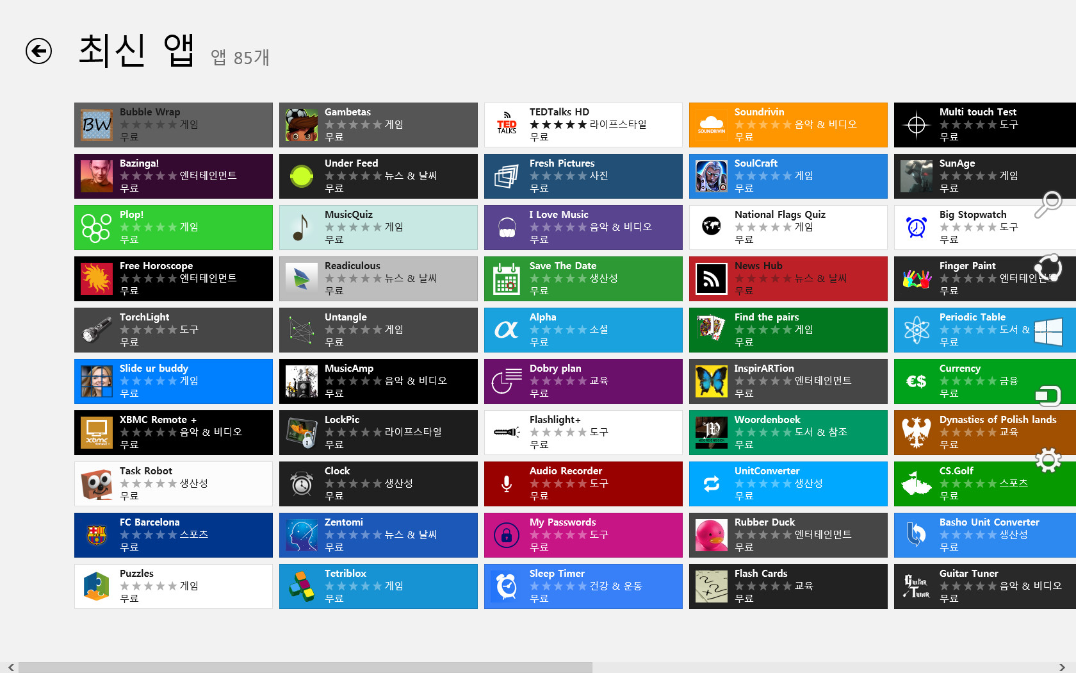Click the TorchLight flashlight icon
1076x673 pixels.
(97, 330)
